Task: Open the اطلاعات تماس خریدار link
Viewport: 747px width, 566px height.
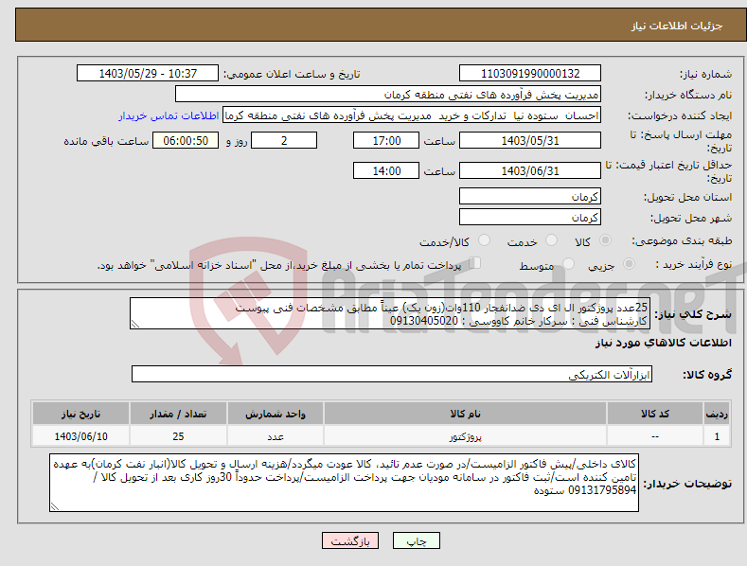Action: (169, 115)
